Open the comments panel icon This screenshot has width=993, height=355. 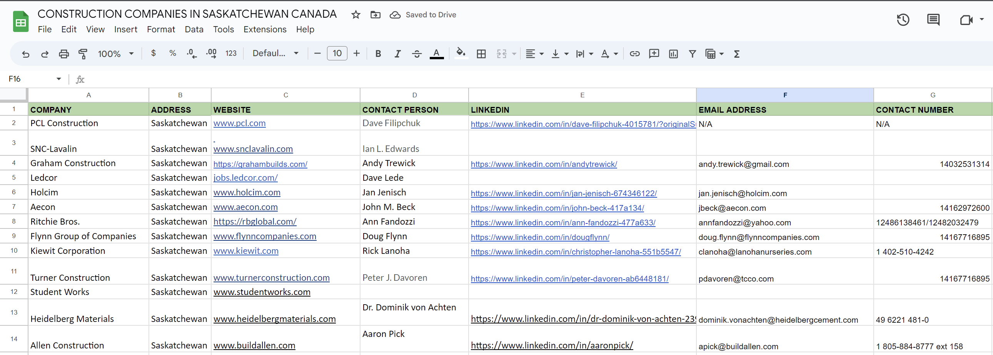pos(933,20)
